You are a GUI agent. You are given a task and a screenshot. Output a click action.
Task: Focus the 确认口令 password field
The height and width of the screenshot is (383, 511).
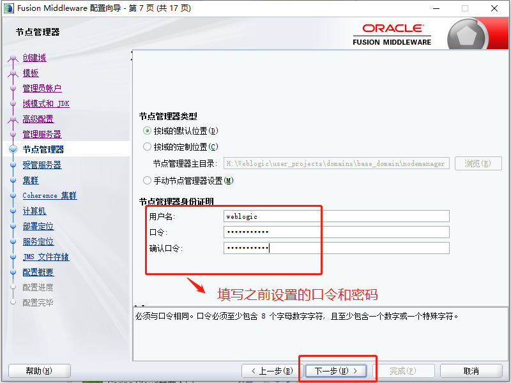pos(337,248)
